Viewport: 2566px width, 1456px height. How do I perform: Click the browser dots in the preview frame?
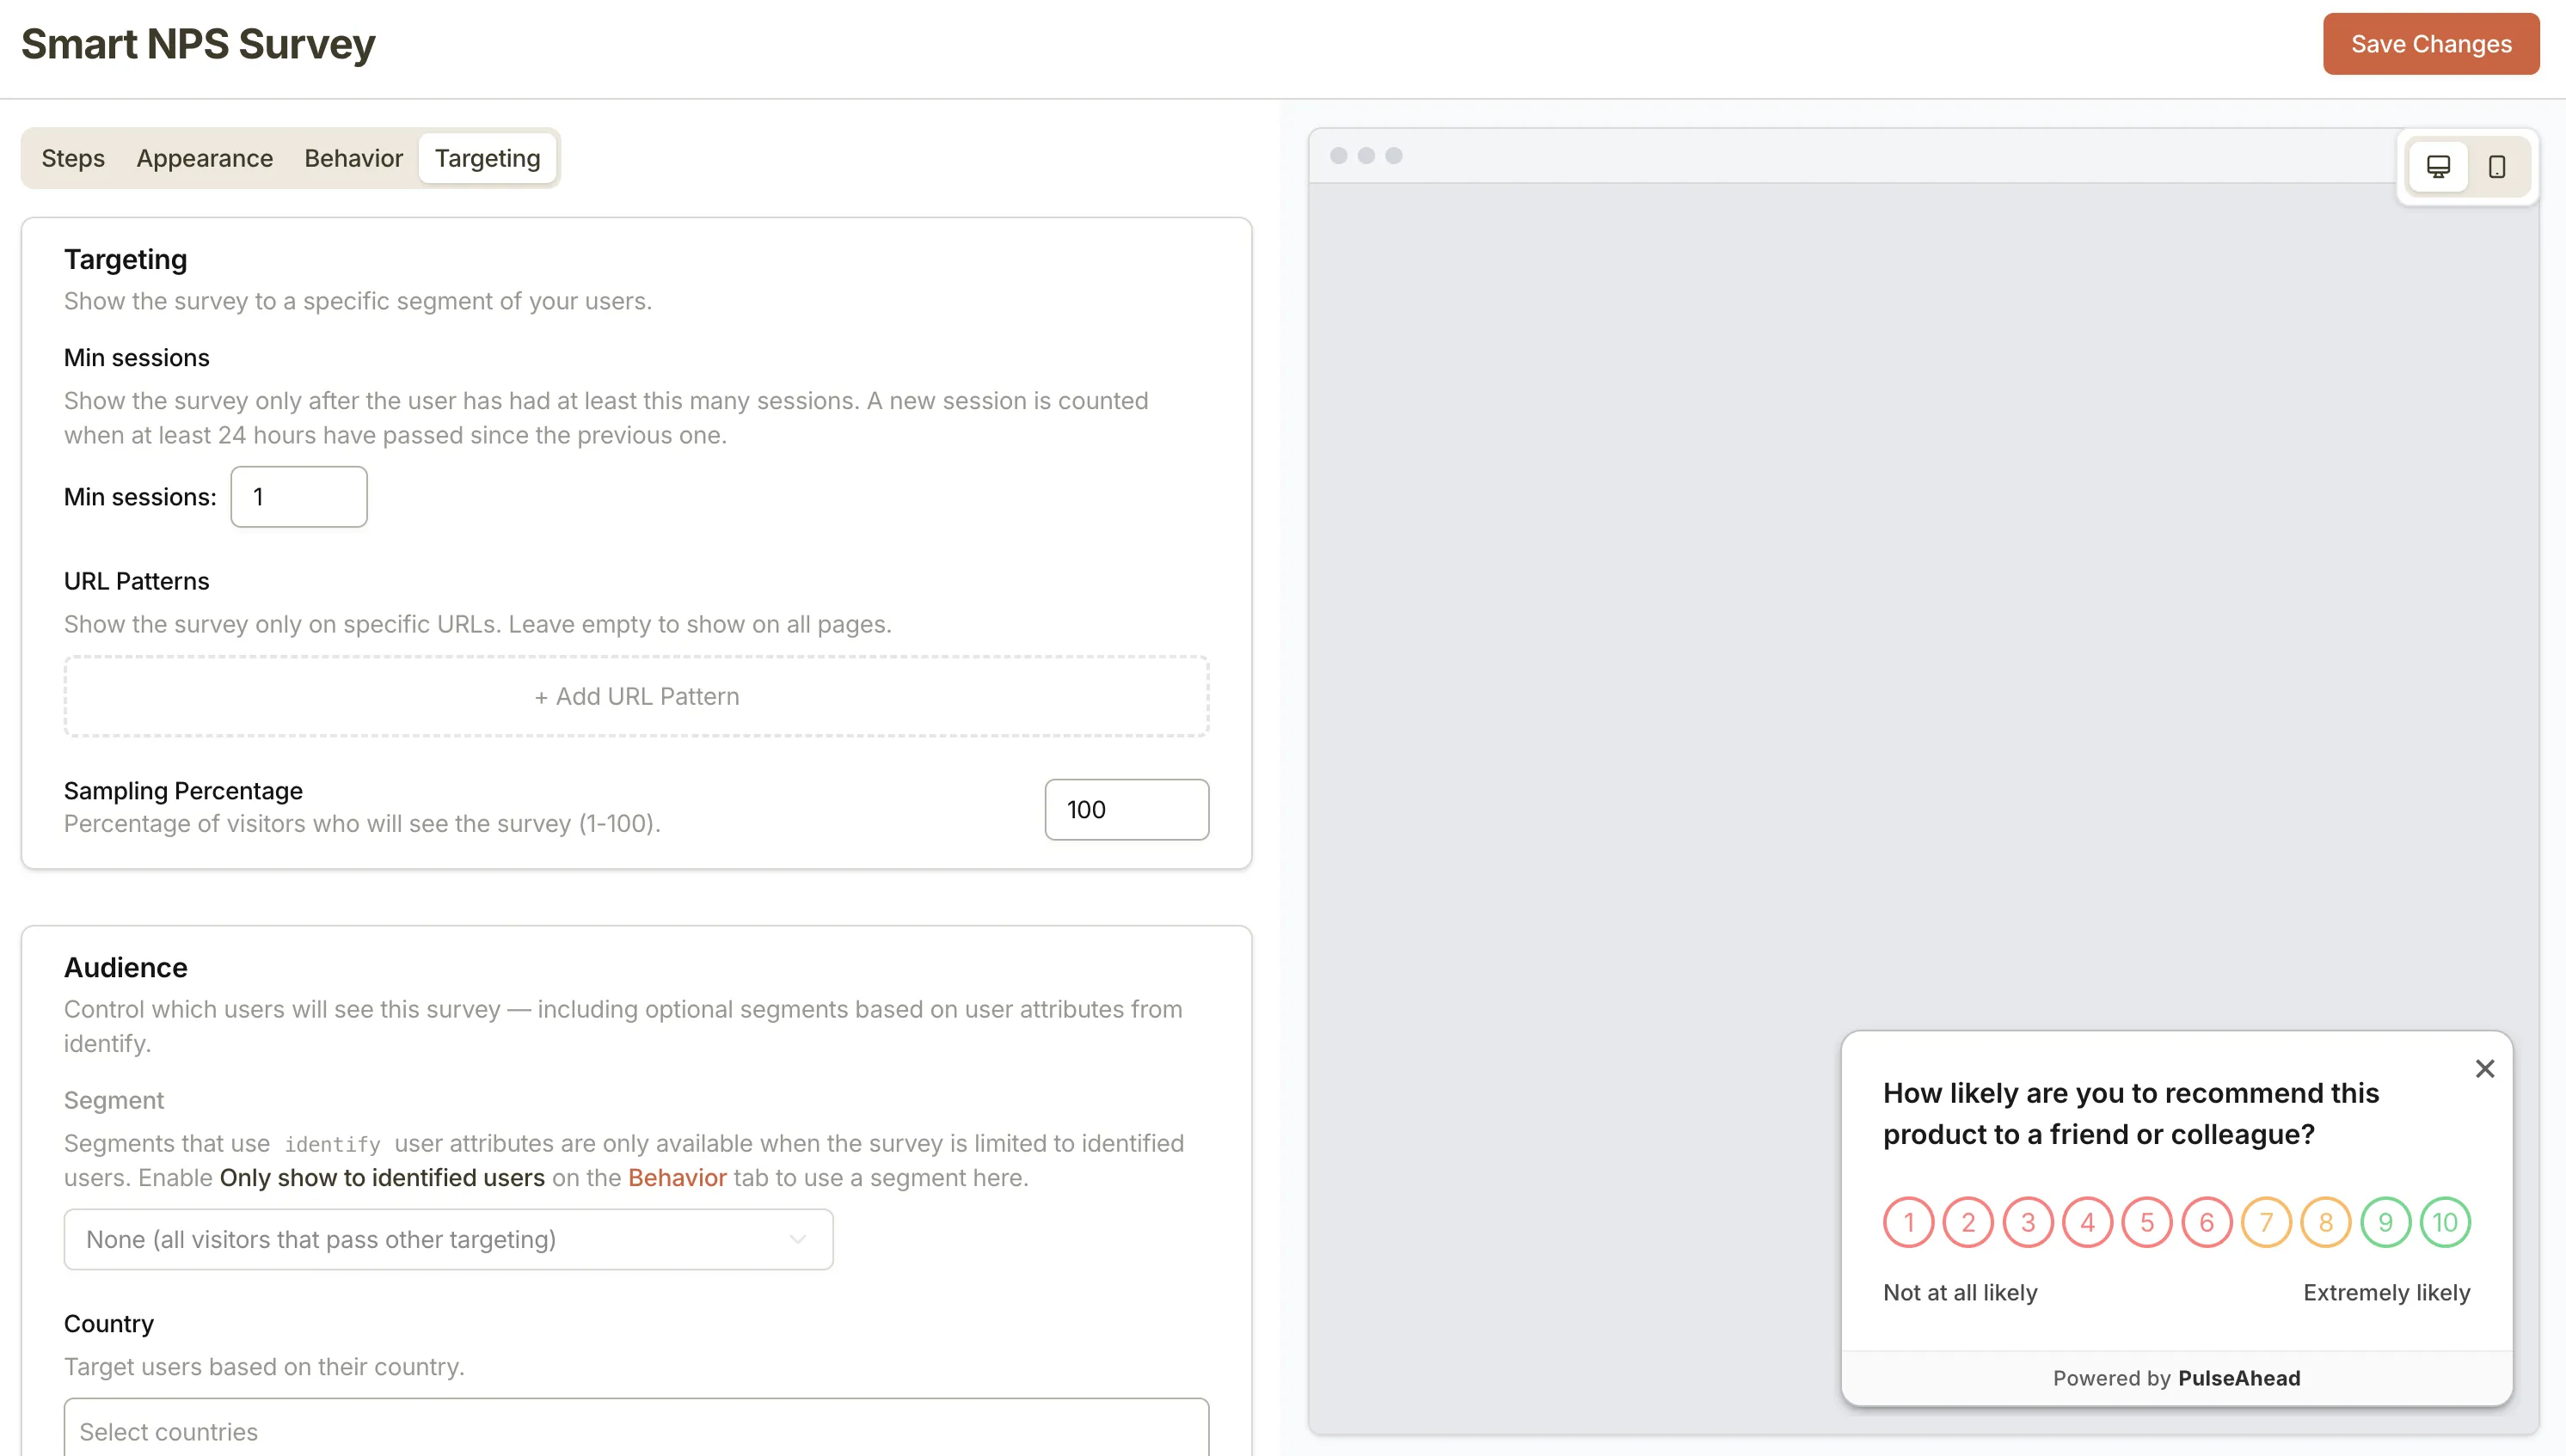[x=1366, y=156]
